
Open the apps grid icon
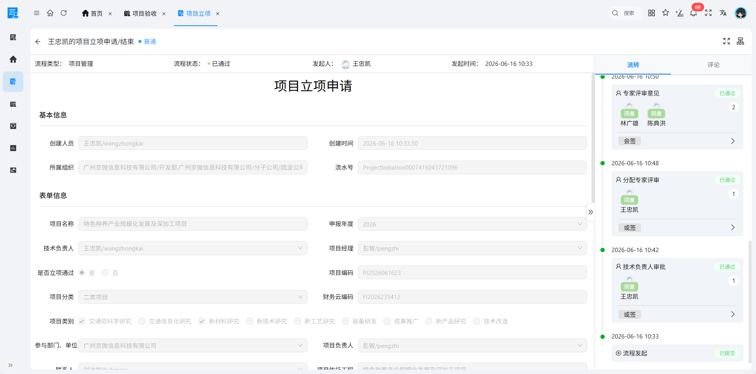pos(652,13)
